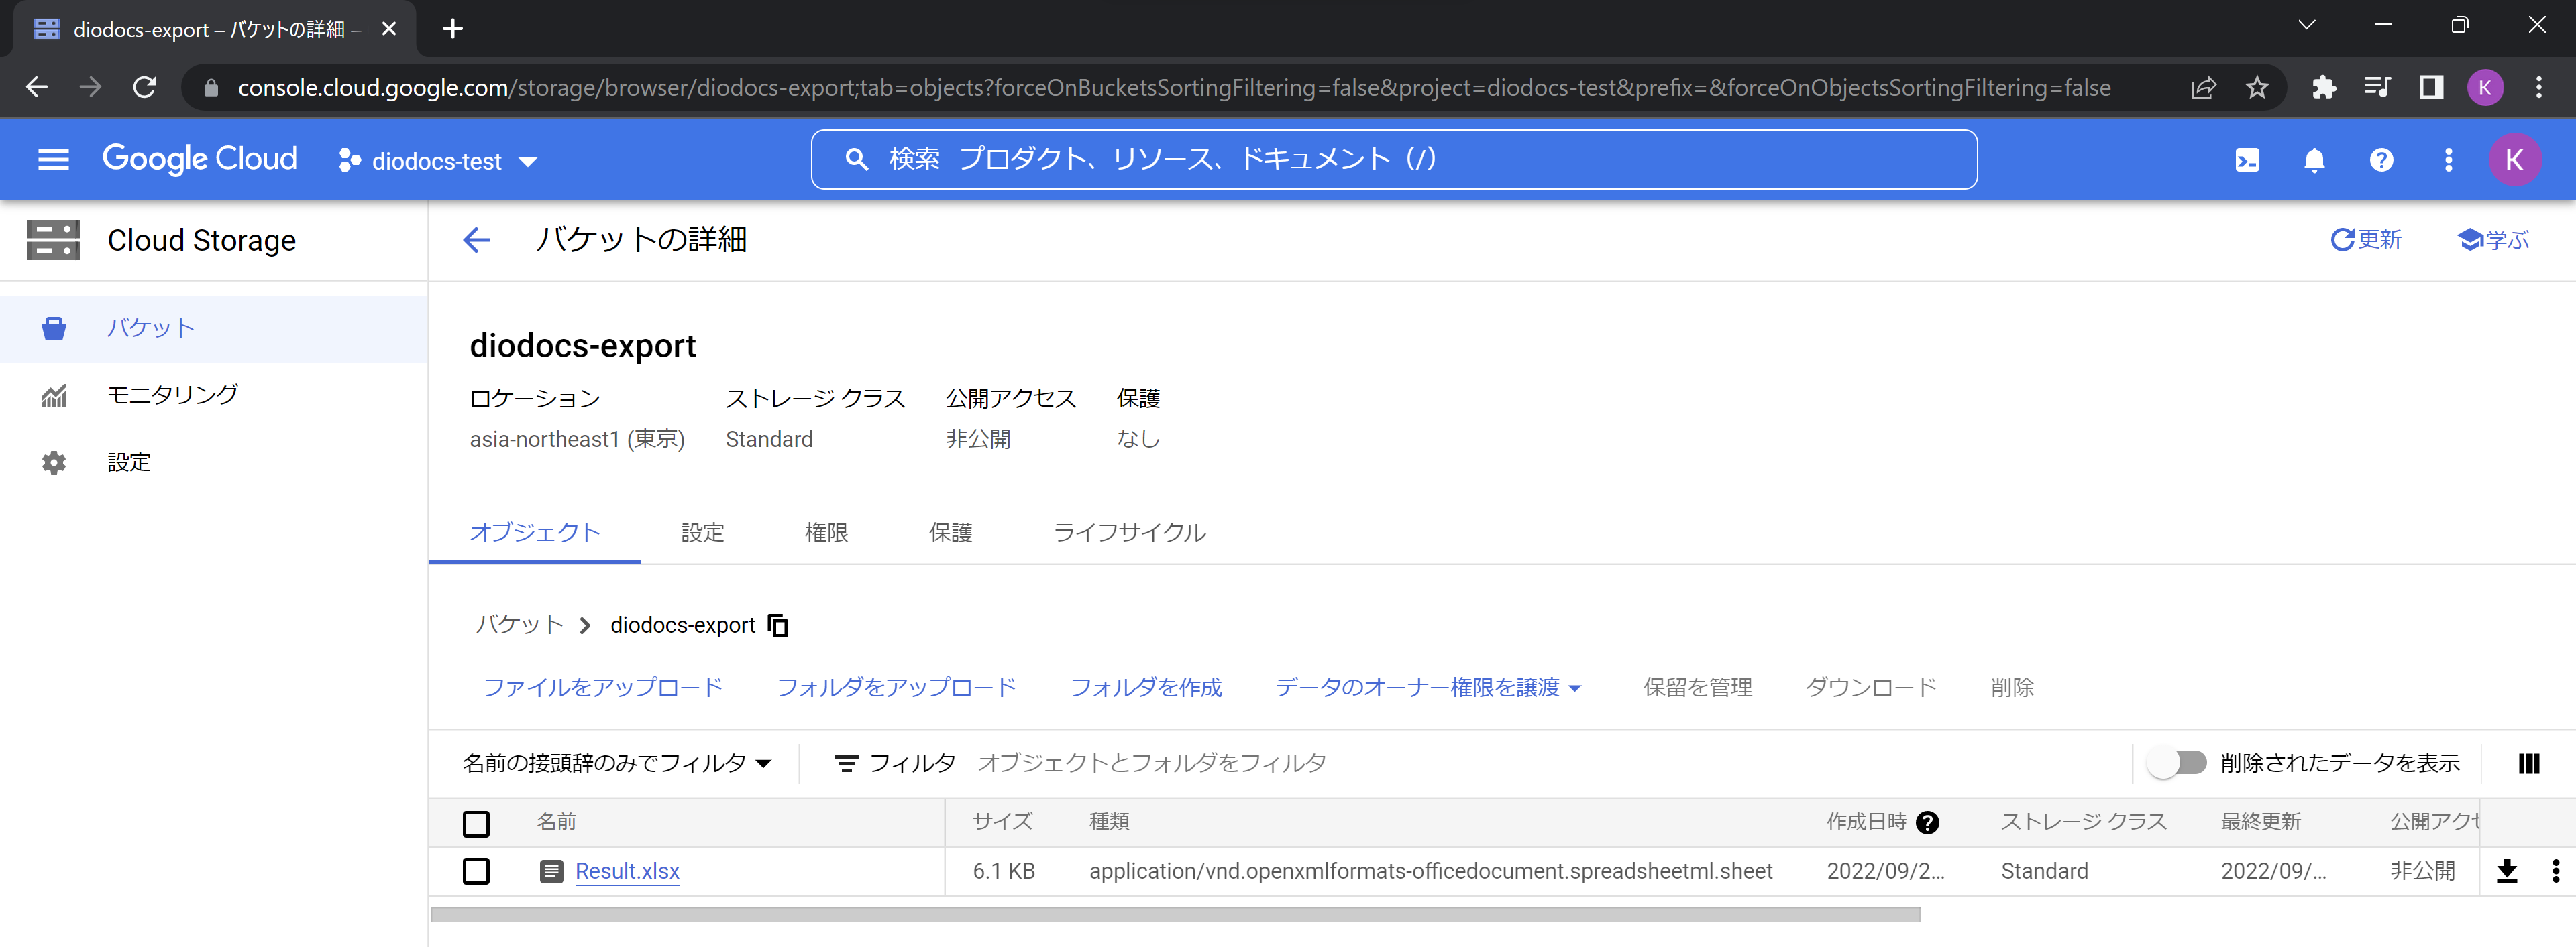The height and width of the screenshot is (947, 2576).
Task: Show help for 作成日時 column
Action: [1927, 822]
